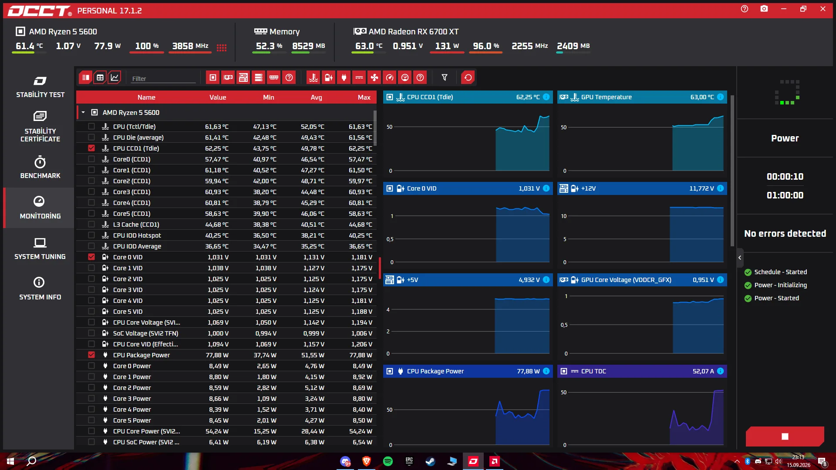836x470 pixels.
Task: Show info for the CPU TDC graph
Action: coord(721,371)
